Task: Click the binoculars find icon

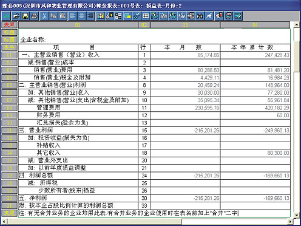Action: tap(200, 16)
